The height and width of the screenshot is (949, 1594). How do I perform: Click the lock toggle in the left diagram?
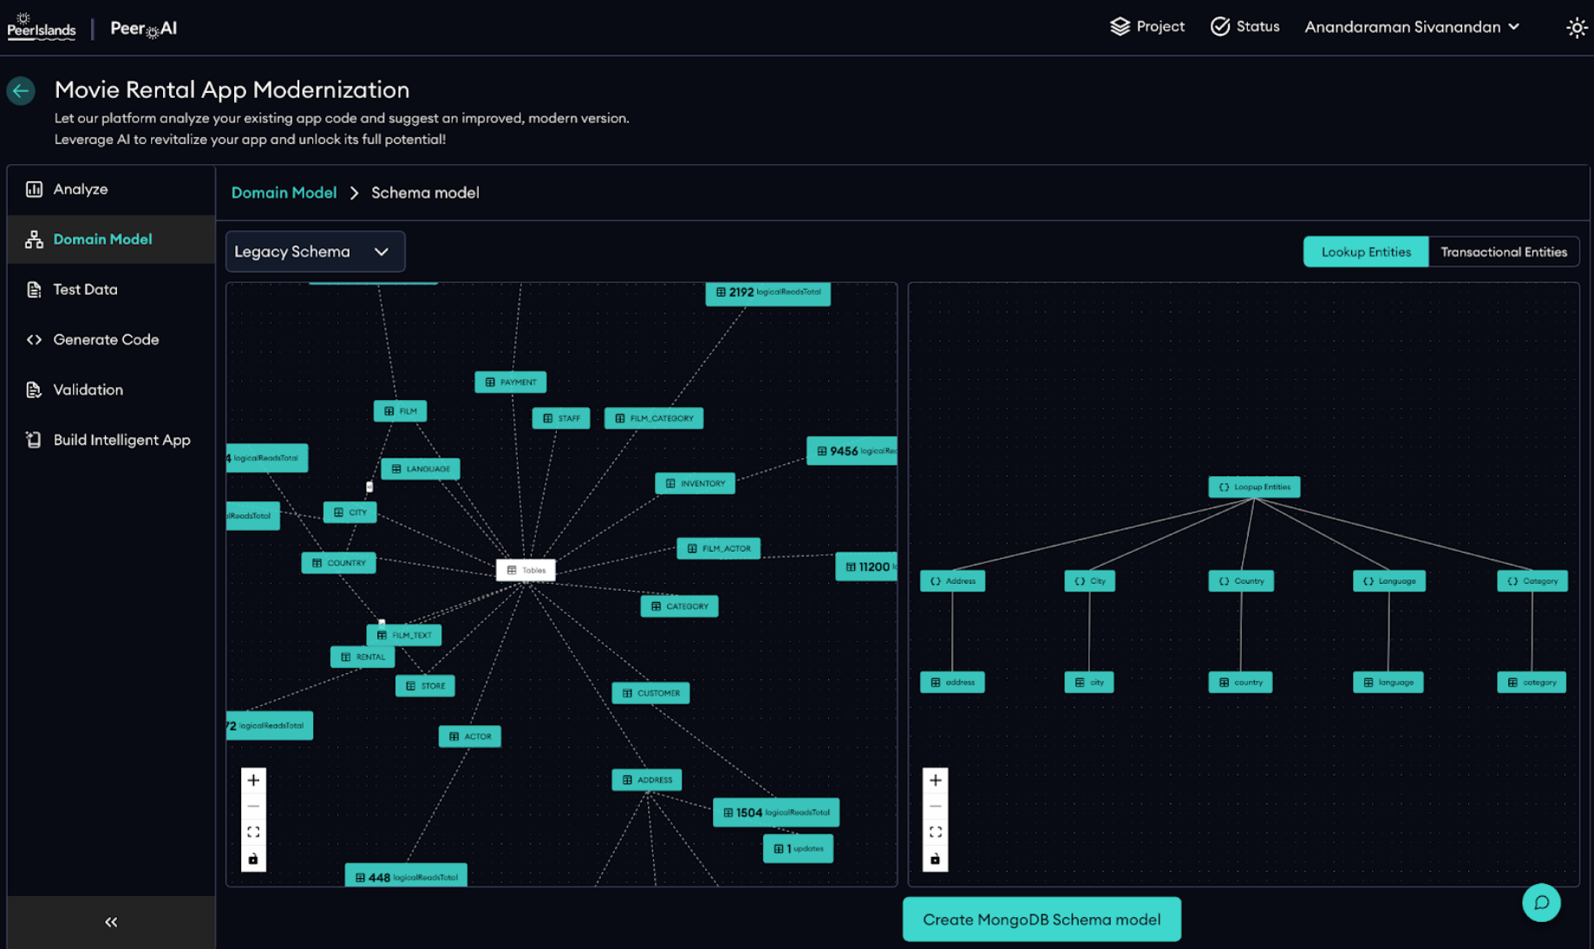point(253,858)
